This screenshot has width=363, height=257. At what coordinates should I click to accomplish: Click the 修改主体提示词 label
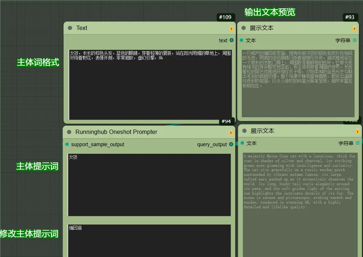tap(29, 234)
